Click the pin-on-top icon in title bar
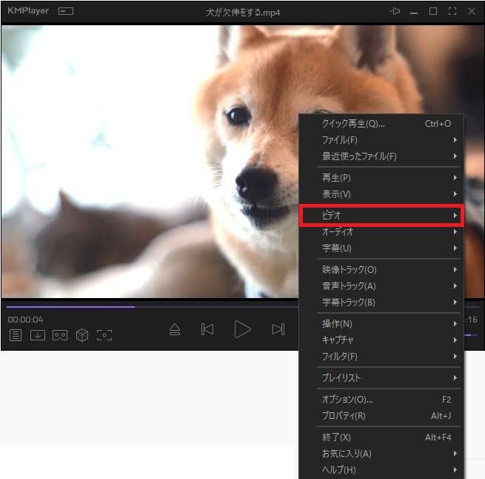 (395, 12)
